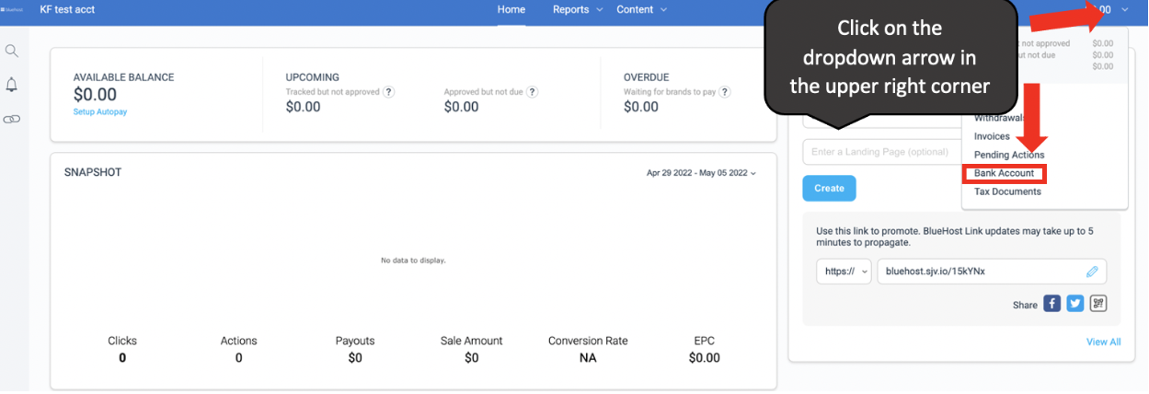The width and height of the screenshot is (1149, 394).
Task: Open the https:// protocol dropdown
Action: coord(844,272)
